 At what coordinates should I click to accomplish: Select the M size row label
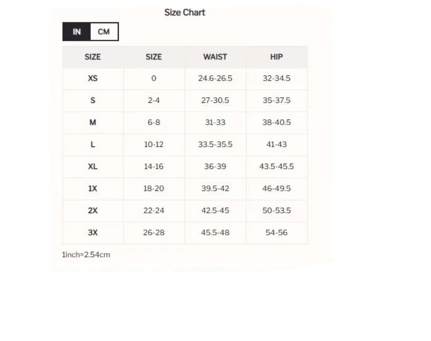click(93, 122)
